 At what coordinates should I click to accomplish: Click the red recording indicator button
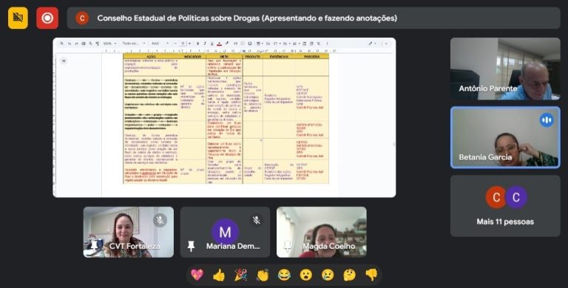(47, 18)
